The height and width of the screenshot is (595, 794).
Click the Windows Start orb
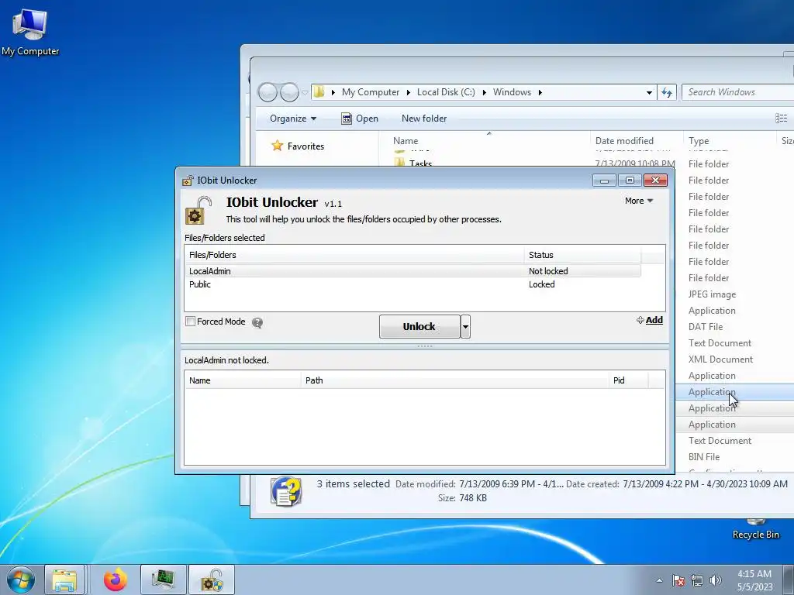(x=20, y=580)
